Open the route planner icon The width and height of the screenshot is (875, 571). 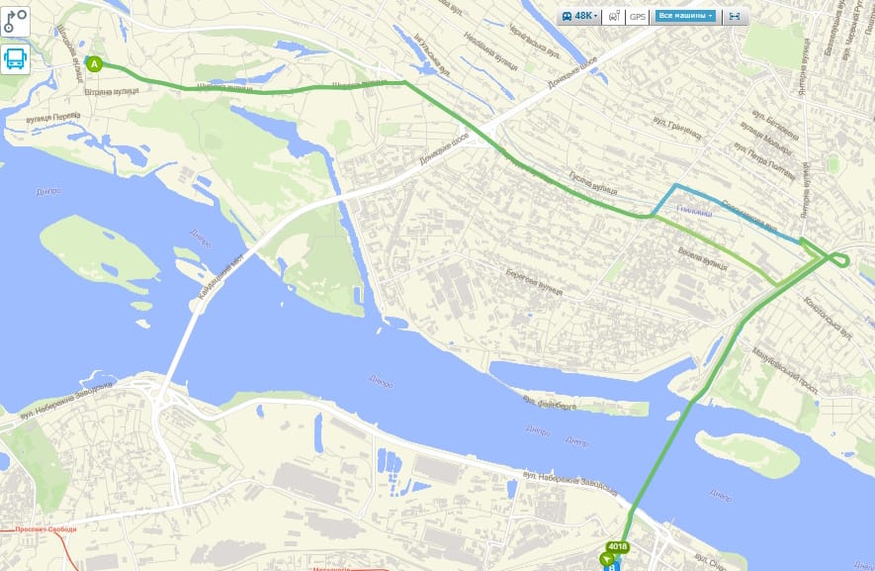point(15,22)
